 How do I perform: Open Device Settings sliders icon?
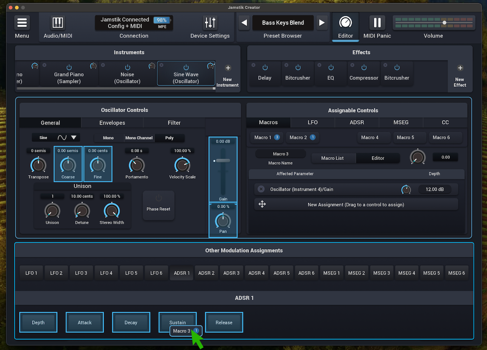coord(210,23)
